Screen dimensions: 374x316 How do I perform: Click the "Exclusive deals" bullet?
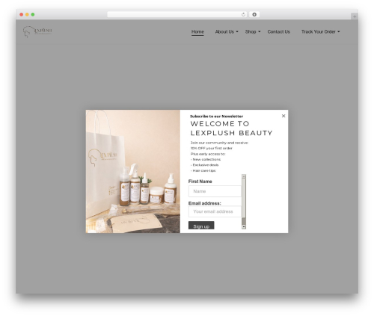[205, 165]
